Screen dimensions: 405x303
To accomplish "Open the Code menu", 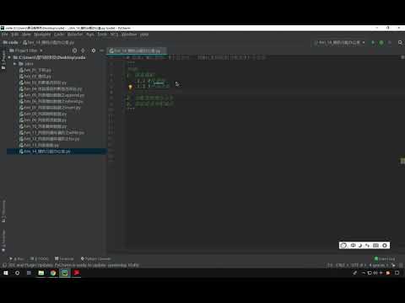I will coord(59,35).
